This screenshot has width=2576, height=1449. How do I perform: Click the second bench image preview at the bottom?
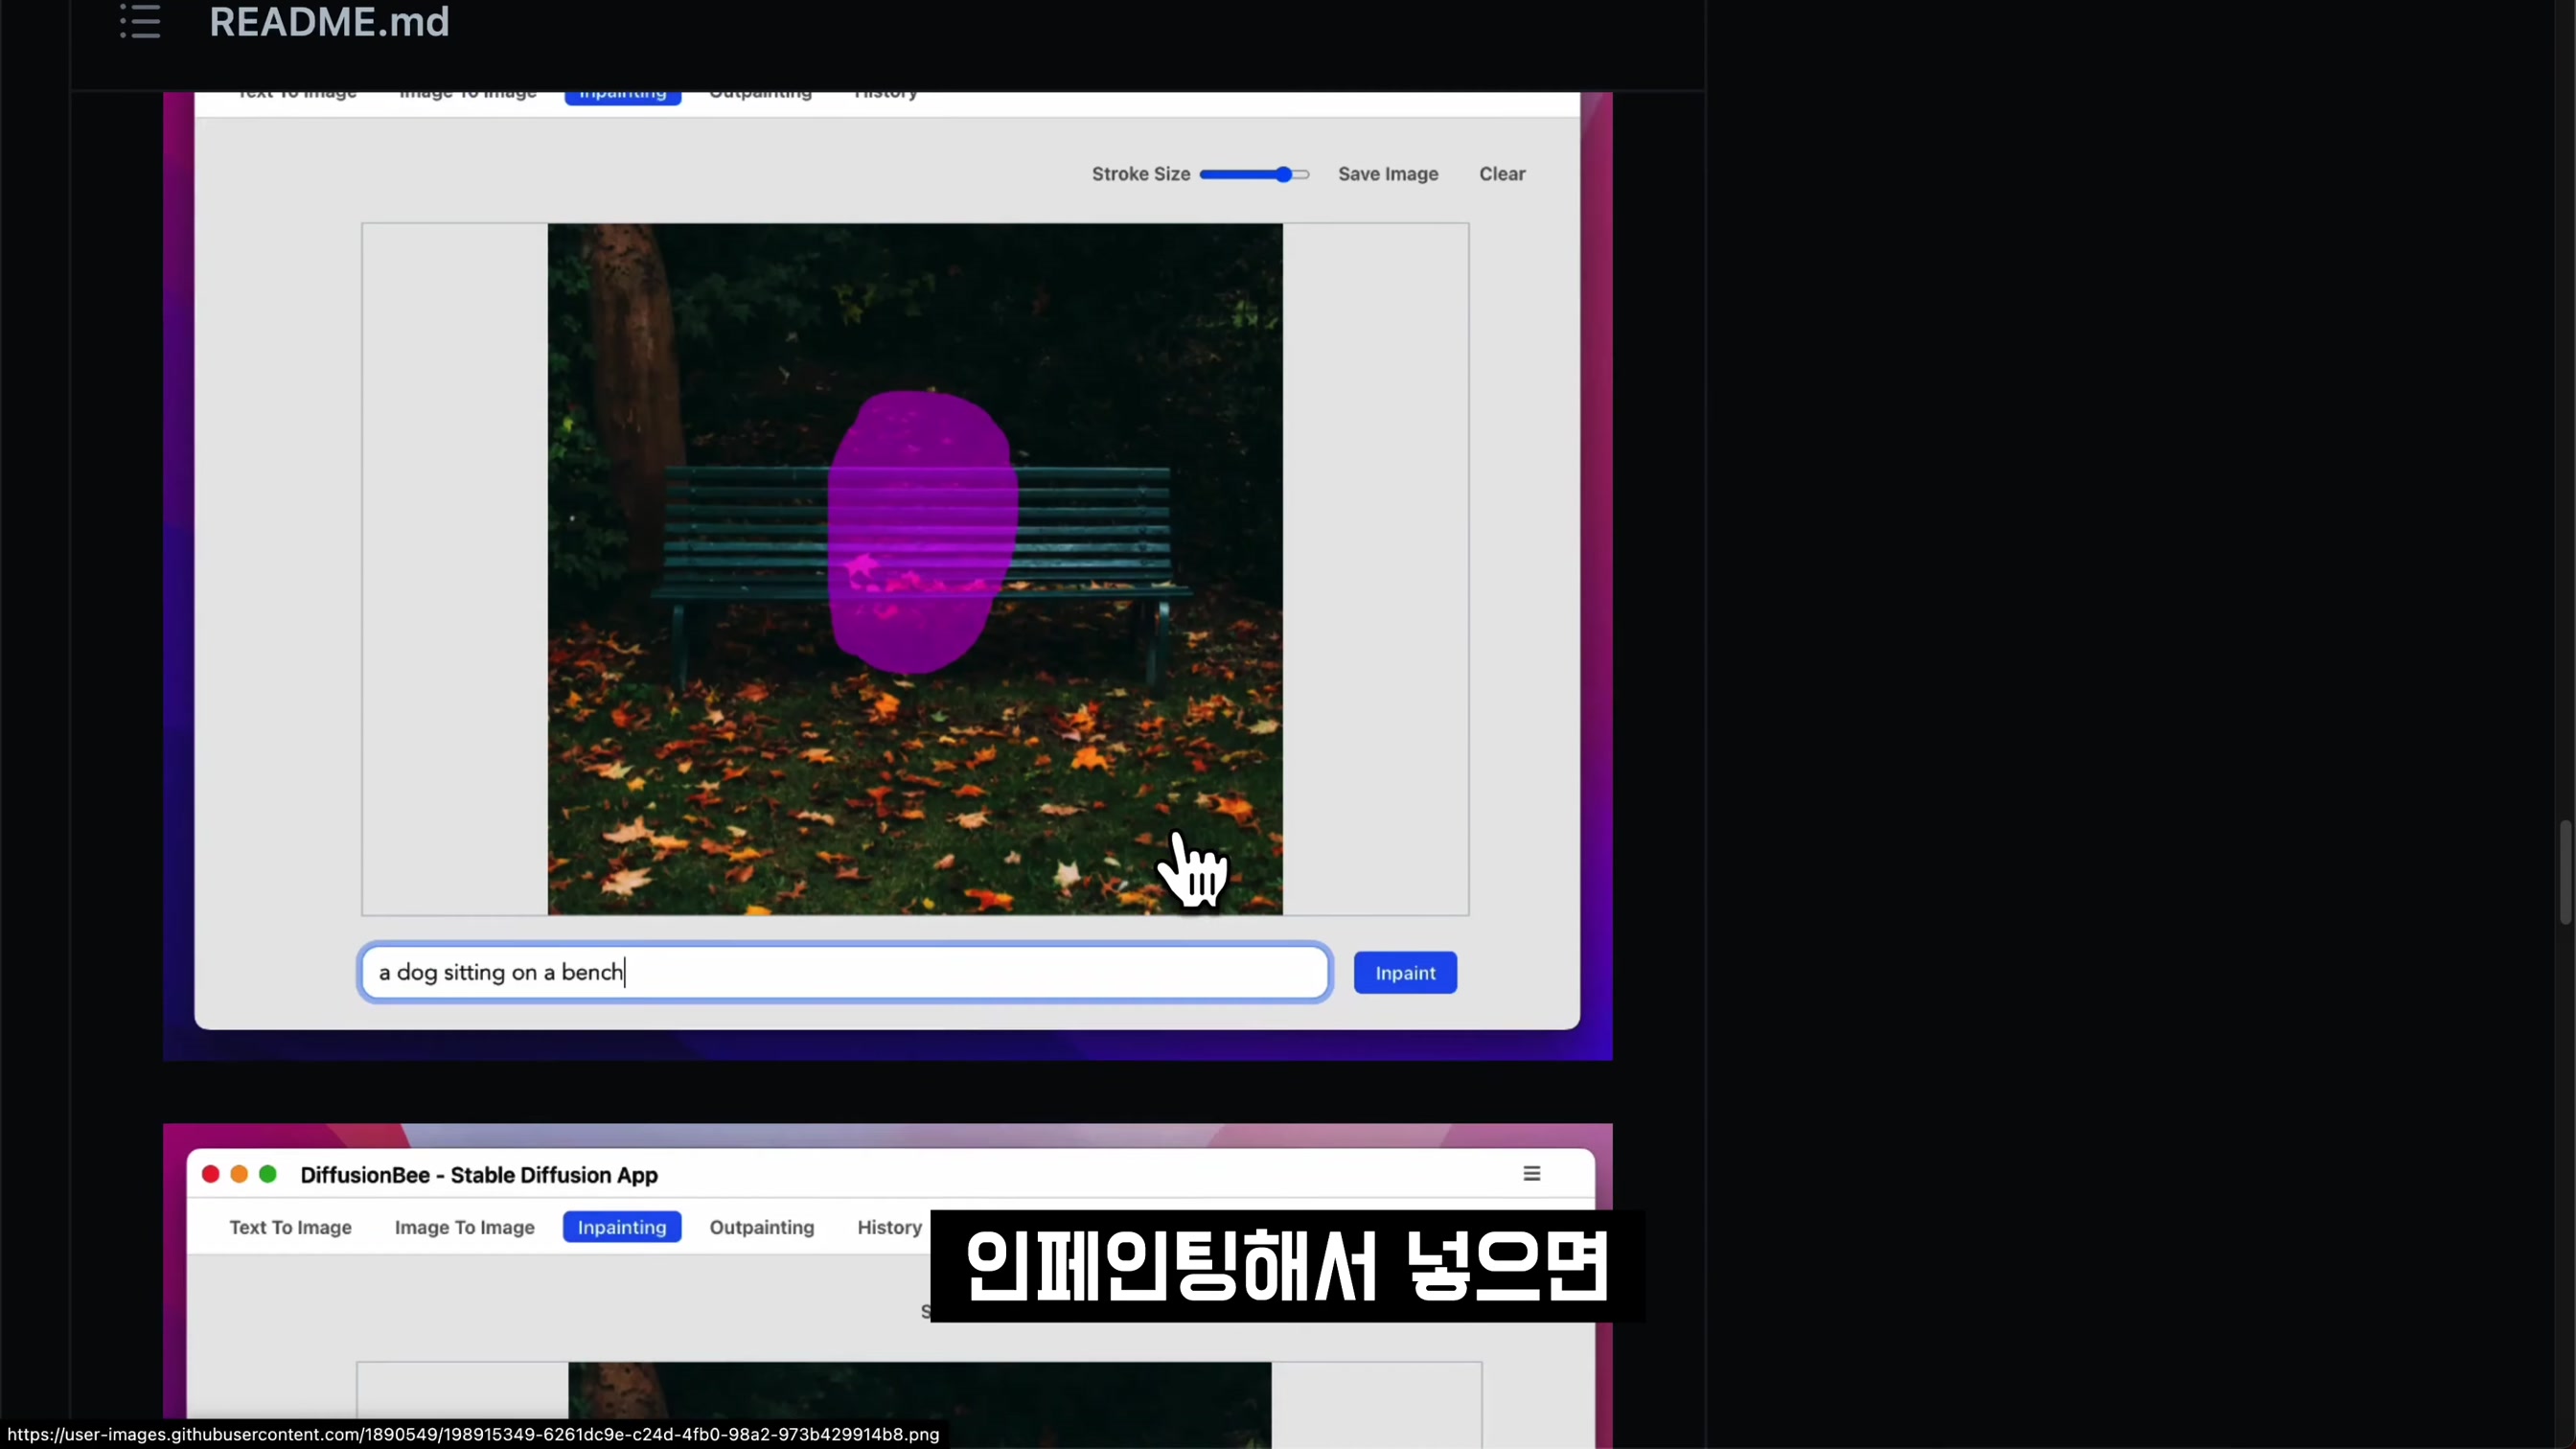click(x=920, y=1404)
